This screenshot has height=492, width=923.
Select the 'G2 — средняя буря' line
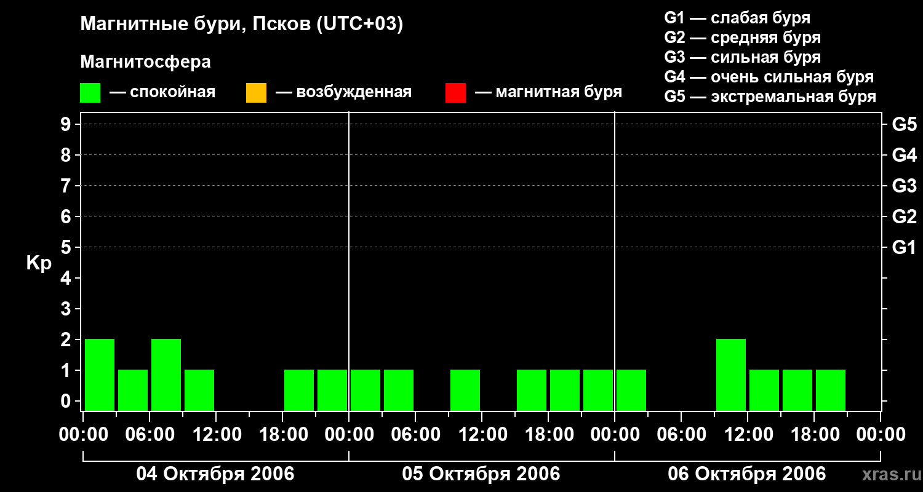[742, 38]
